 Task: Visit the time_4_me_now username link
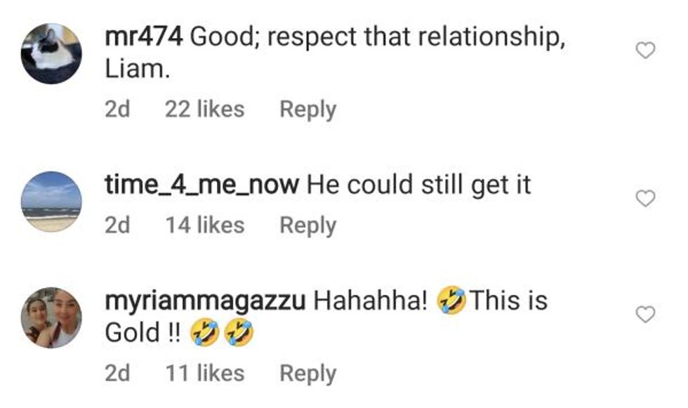tap(201, 185)
